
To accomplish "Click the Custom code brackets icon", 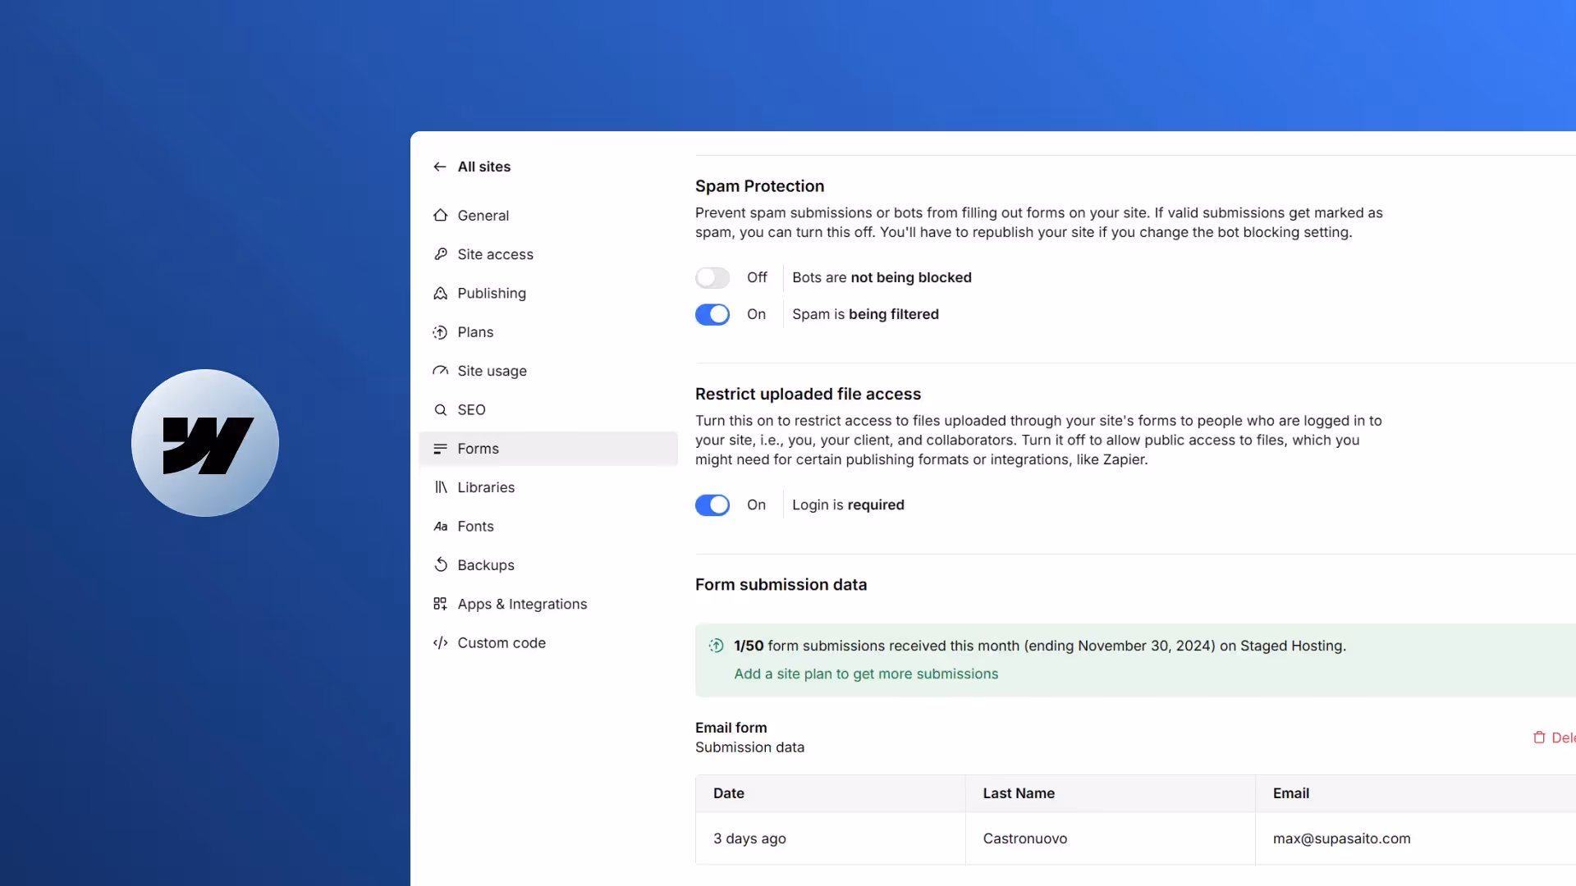I will click(441, 642).
